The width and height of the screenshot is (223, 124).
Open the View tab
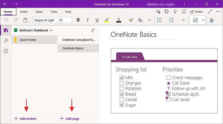54,12
